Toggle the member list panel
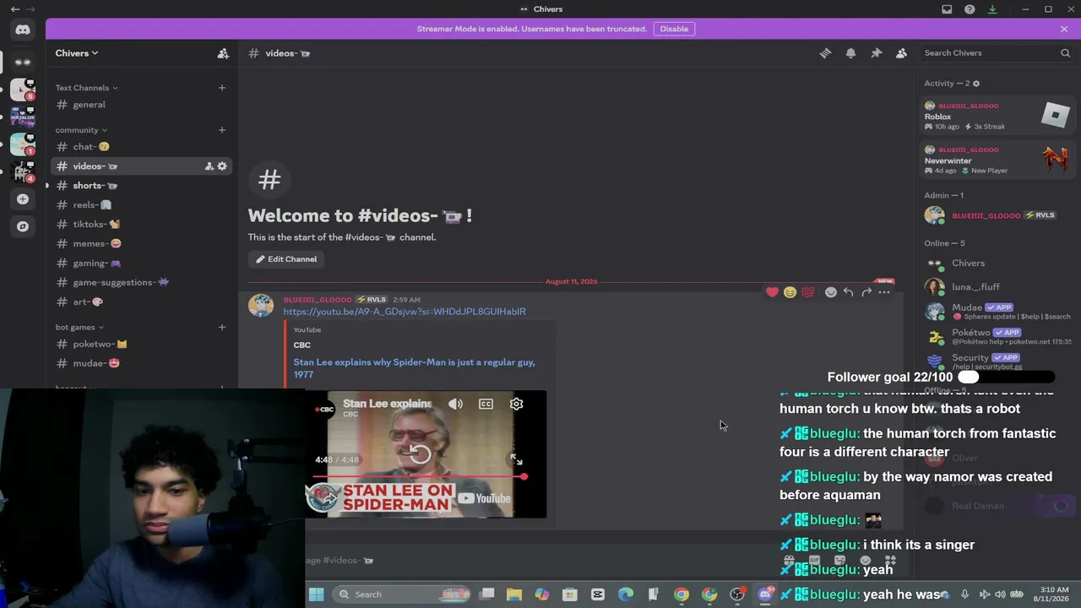 pyautogui.click(x=901, y=53)
